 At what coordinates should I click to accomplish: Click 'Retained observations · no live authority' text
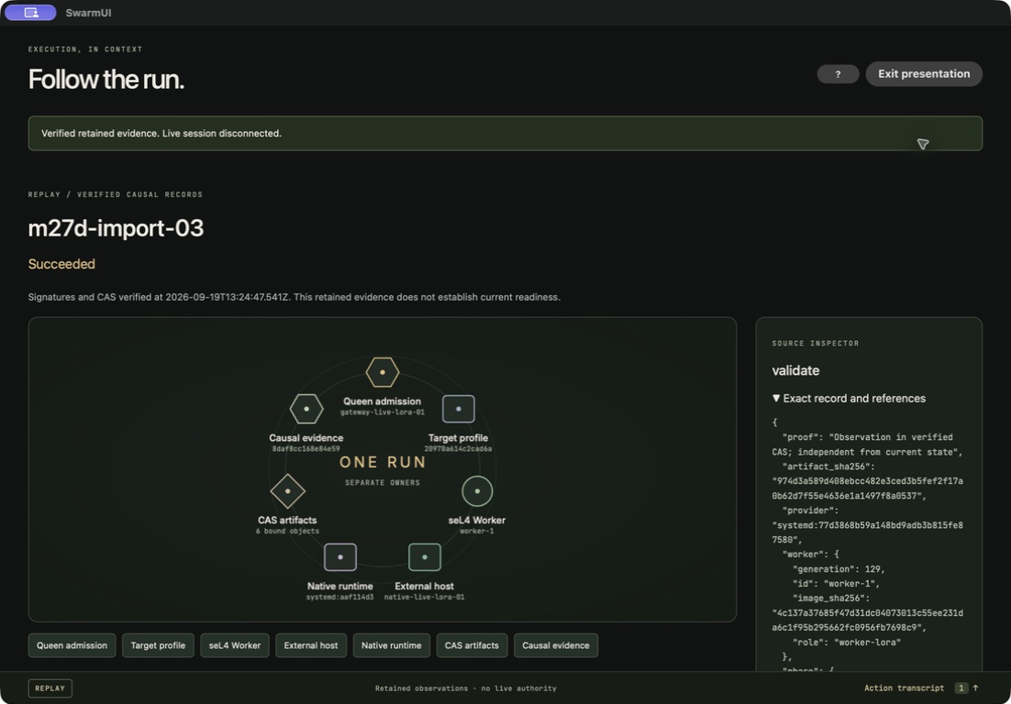pos(465,688)
